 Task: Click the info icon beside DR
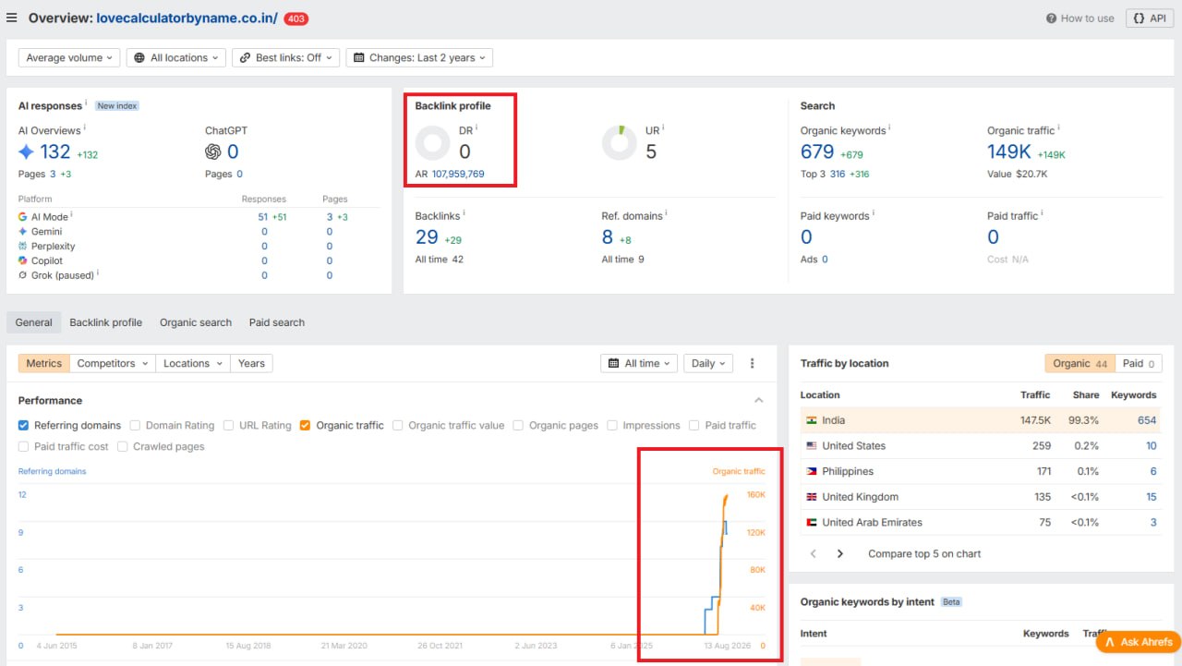point(476,128)
